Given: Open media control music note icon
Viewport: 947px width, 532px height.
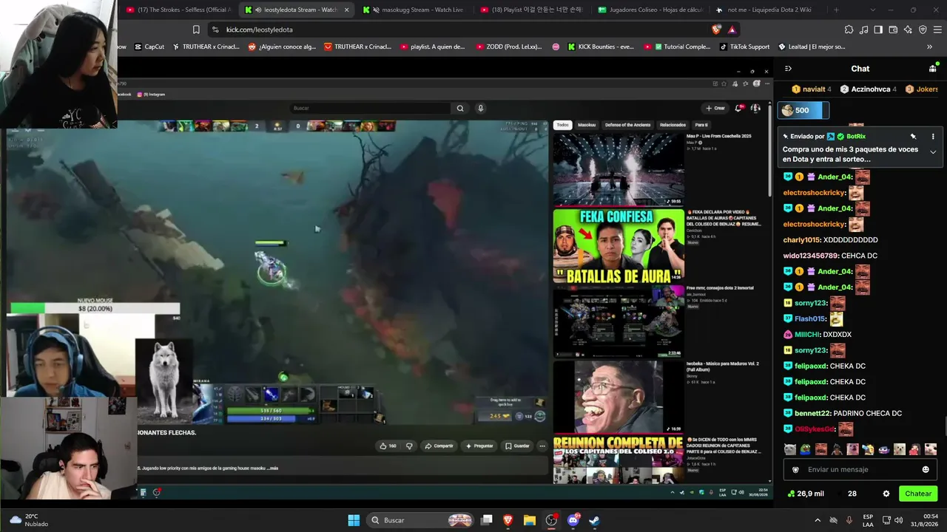Looking at the screenshot, I should (x=863, y=30).
